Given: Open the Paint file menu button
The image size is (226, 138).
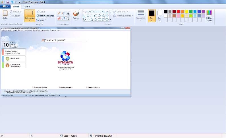Looking at the screenshot, I should [x=5, y=7].
